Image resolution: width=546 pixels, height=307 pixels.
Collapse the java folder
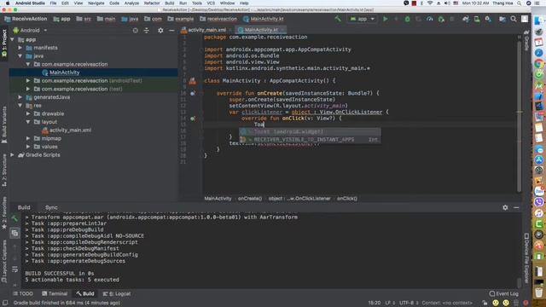point(20,56)
